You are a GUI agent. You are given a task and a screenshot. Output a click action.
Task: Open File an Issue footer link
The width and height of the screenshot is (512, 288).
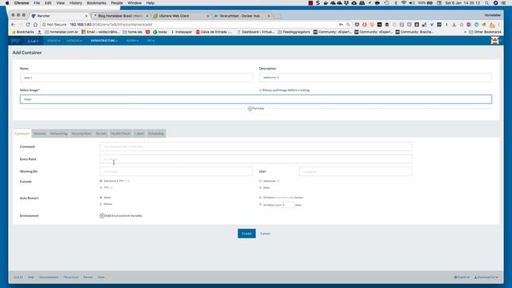71,278
